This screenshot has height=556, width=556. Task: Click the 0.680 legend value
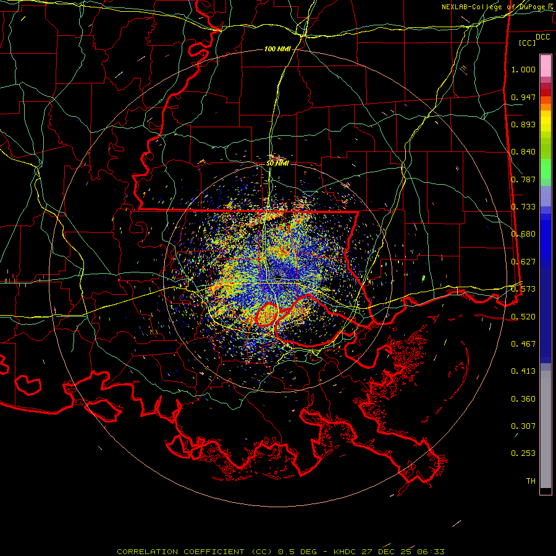pos(523,234)
